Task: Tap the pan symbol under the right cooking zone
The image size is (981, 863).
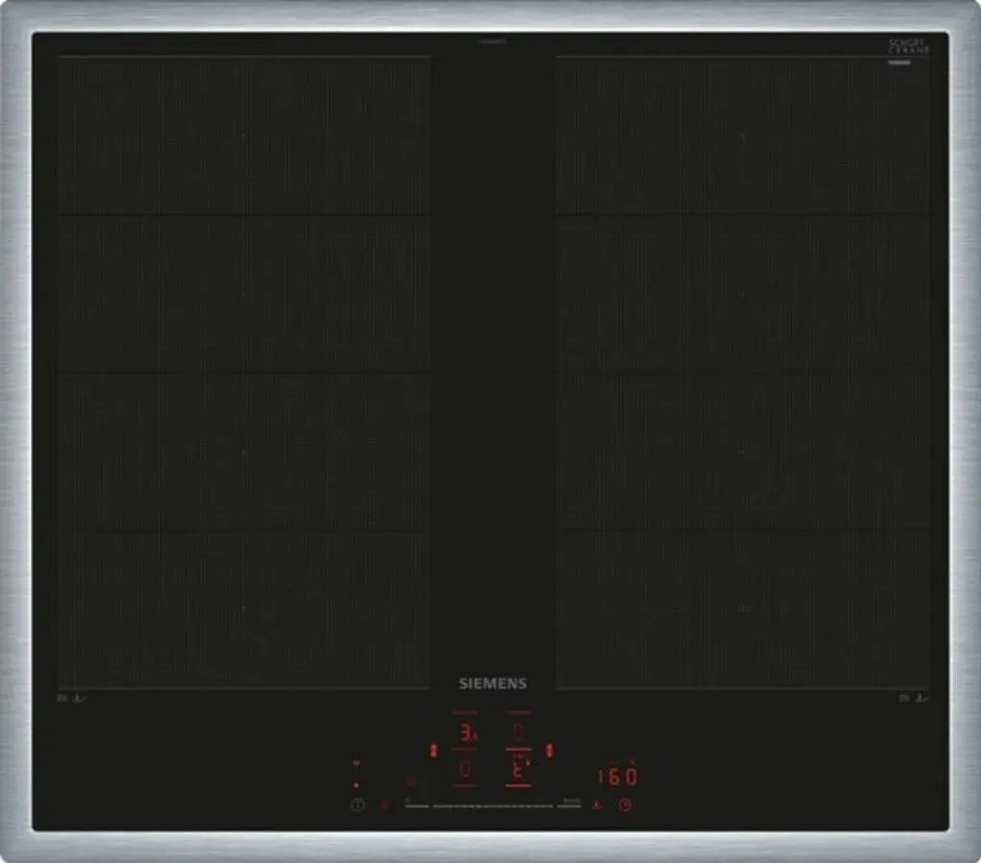Action: click(x=922, y=698)
